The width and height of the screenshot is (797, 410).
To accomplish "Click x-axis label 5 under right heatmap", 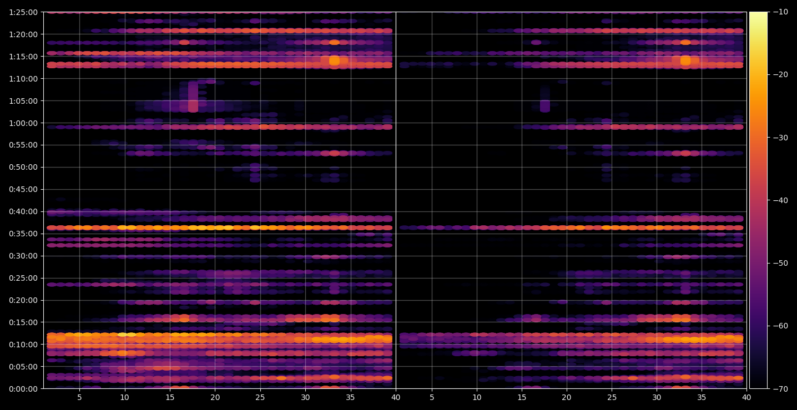I will click(431, 397).
